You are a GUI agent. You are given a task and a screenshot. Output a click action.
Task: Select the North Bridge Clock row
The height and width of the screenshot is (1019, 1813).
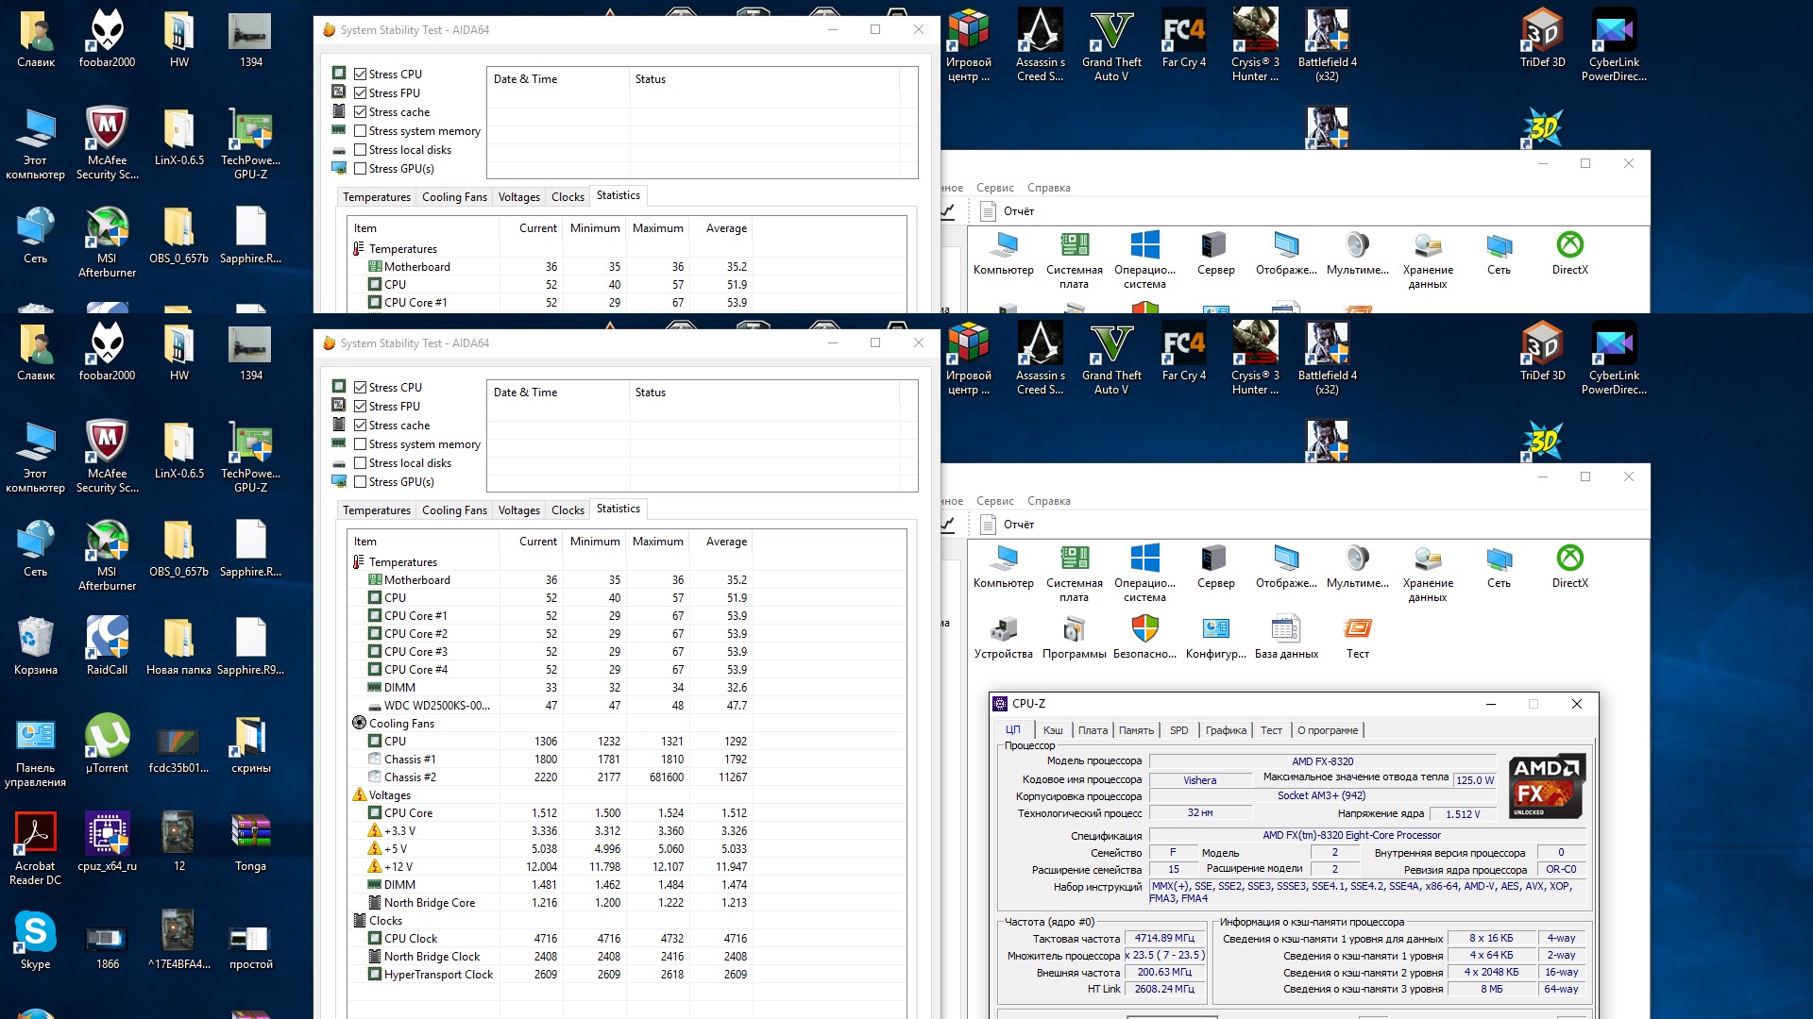[x=432, y=957]
